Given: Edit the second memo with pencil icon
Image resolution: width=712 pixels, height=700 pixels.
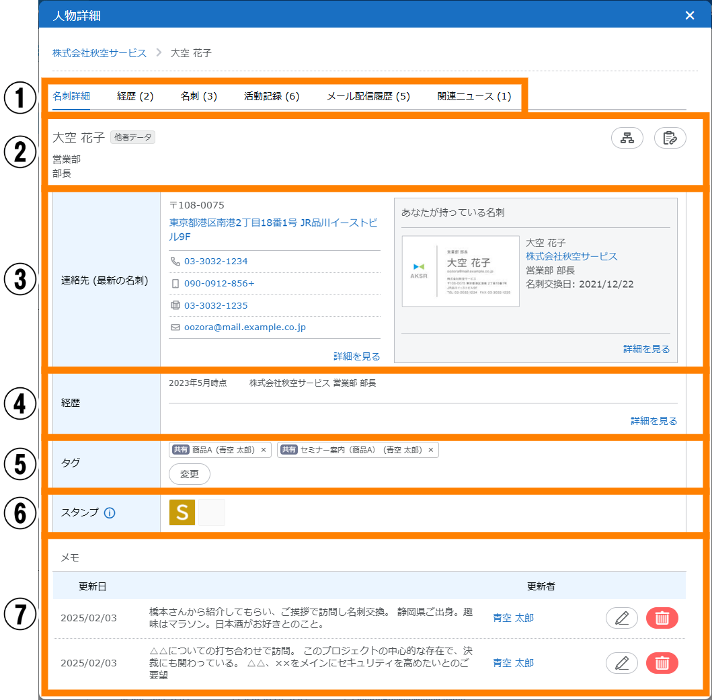Looking at the screenshot, I should 621,663.
